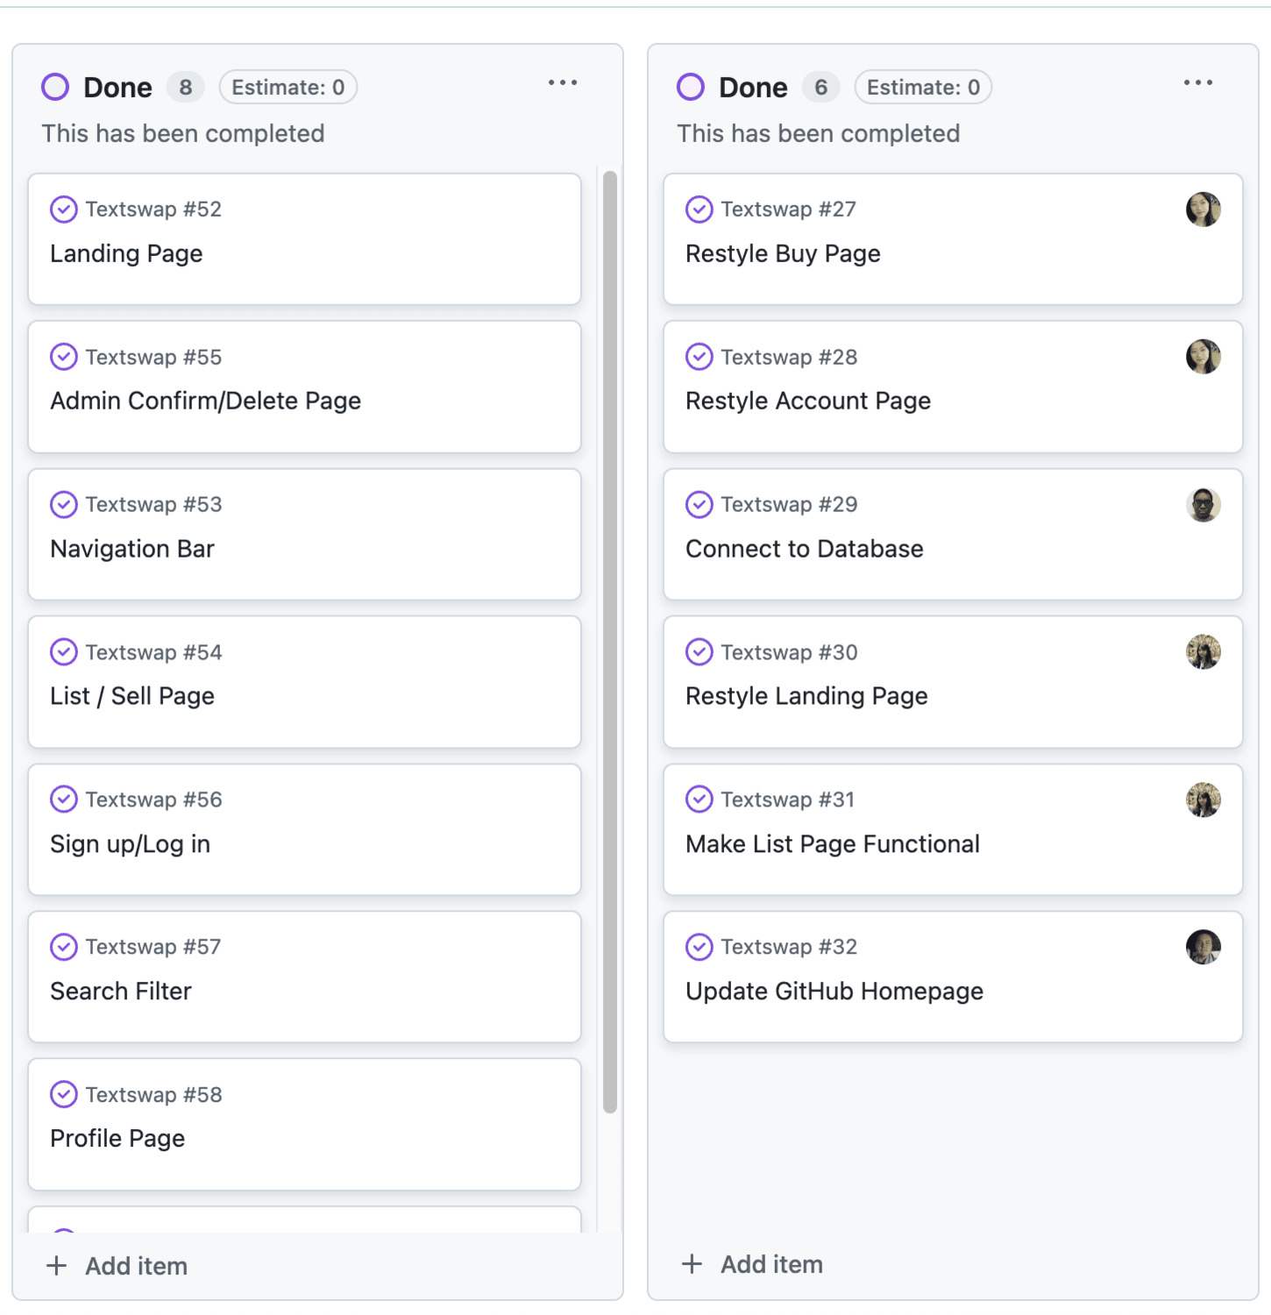Open the Admin Confirm/Delete Page issue
1271x1315 pixels.
[205, 401]
